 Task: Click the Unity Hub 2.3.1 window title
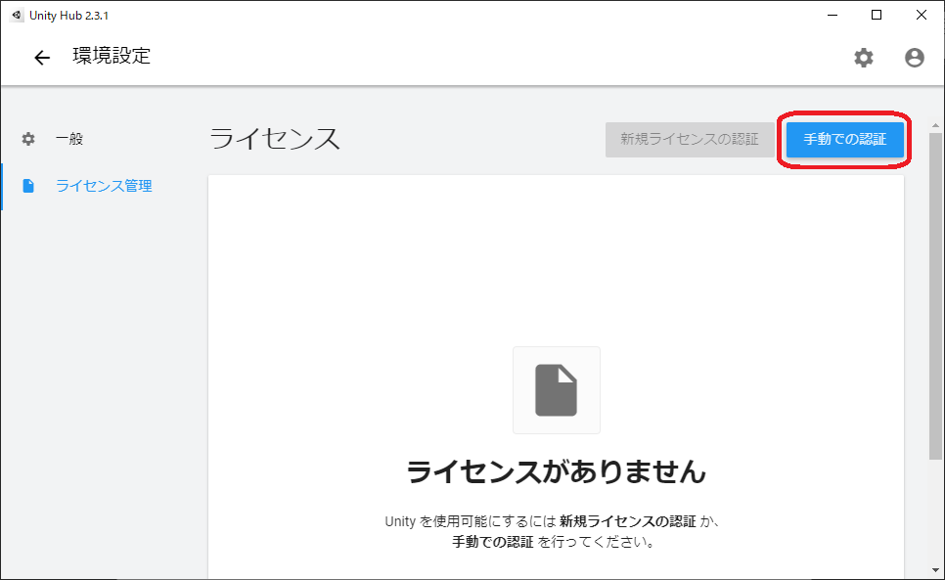pyautogui.click(x=68, y=16)
